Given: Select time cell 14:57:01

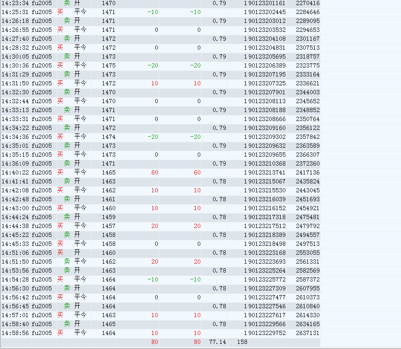Looking at the screenshot, I should [15, 316].
